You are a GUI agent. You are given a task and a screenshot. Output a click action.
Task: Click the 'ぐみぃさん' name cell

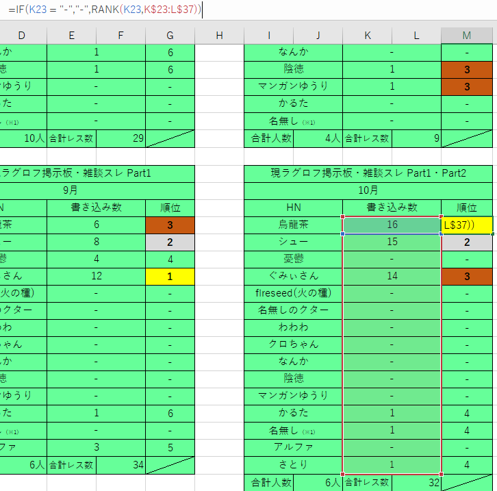294,276
